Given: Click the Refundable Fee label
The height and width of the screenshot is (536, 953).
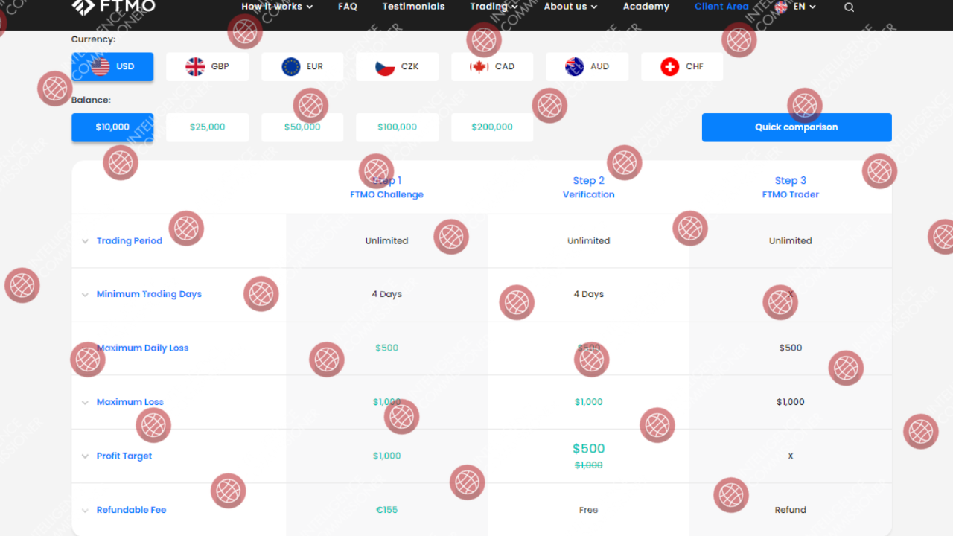Looking at the screenshot, I should (131, 510).
